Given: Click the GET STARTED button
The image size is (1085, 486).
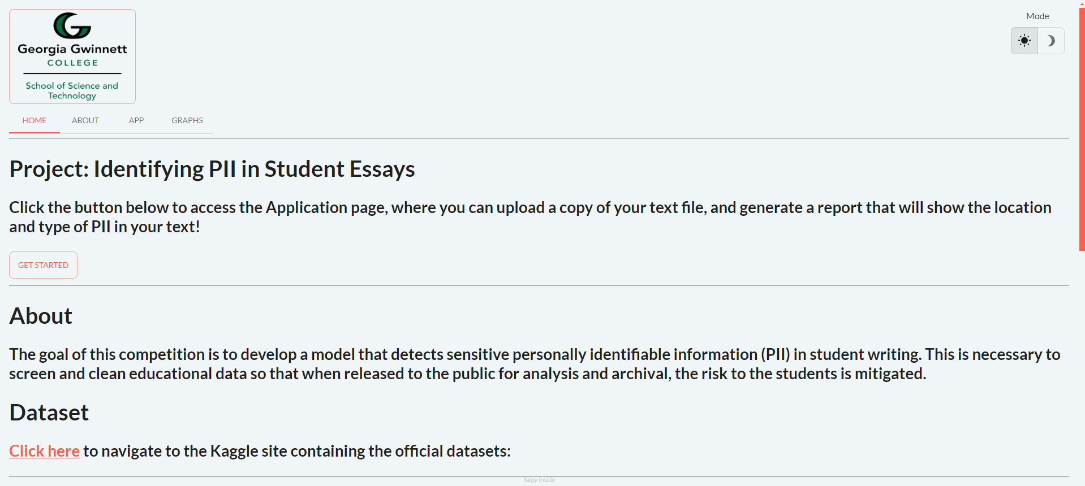Looking at the screenshot, I should (x=43, y=265).
